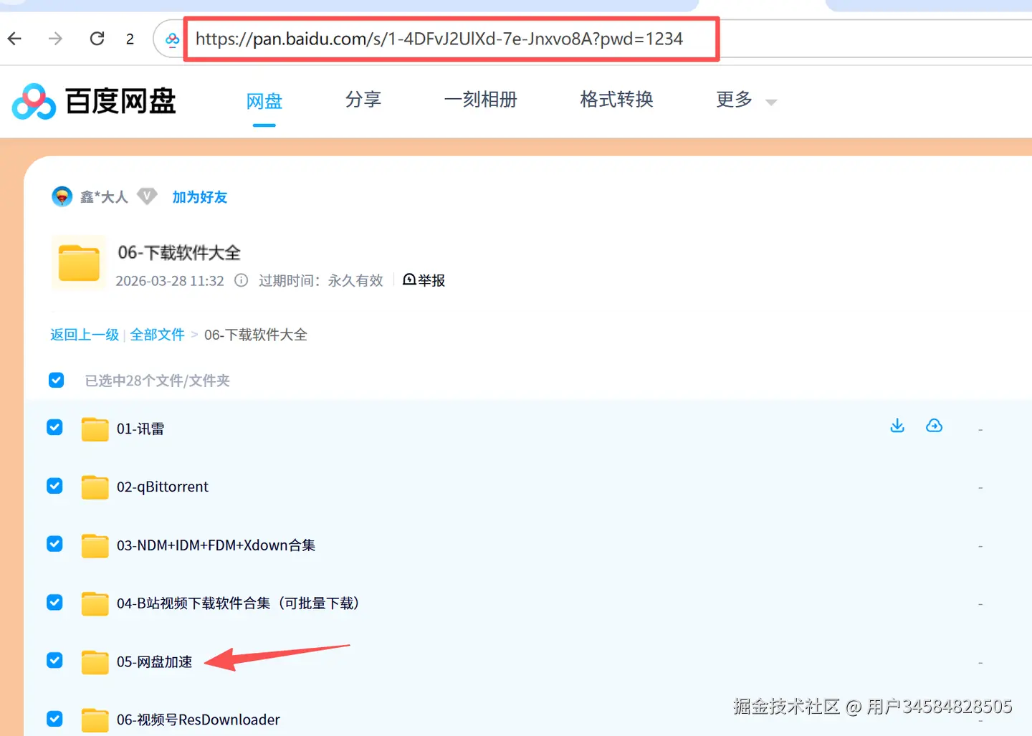This screenshot has height=736, width=1032.
Task: Click the large 06-下载软件大全 folder thumbnail
Action: 79,263
